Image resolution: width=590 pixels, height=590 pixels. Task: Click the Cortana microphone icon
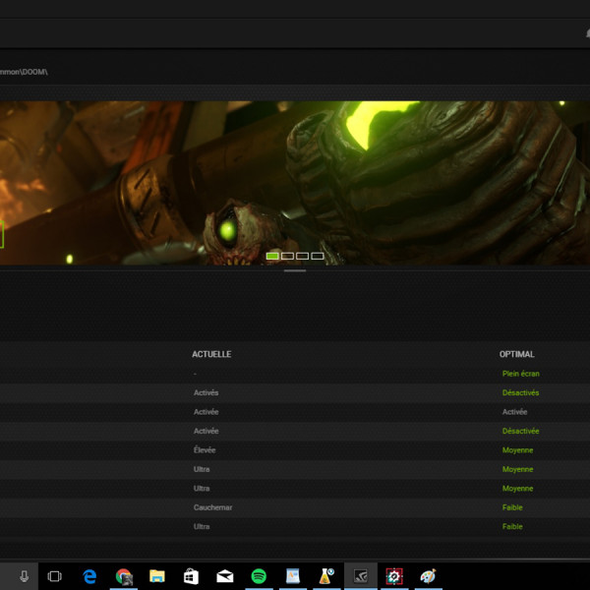tap(24, 576)
